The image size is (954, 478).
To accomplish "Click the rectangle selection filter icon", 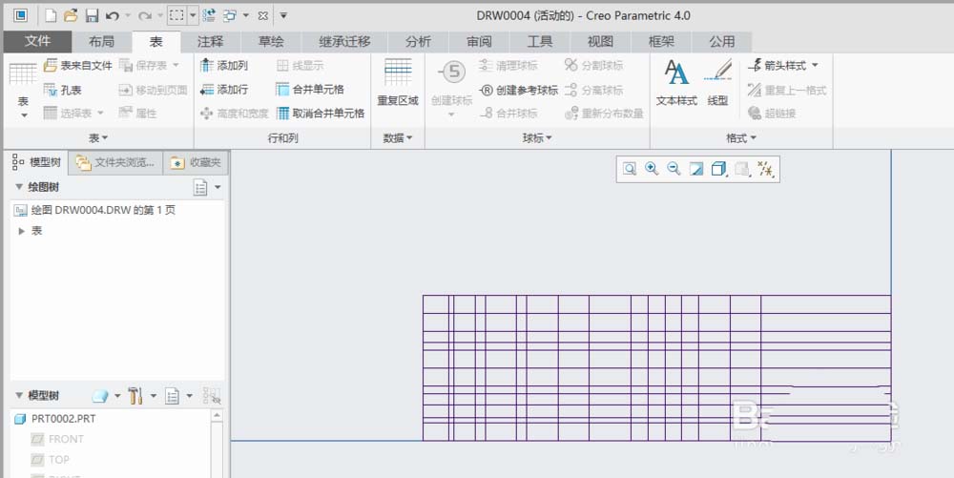I will point(176,15).
